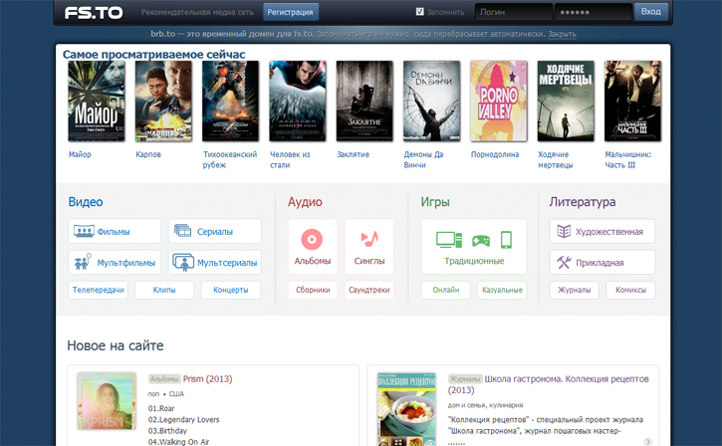Expand arrow at journal card corner
The height and width of the screenshot is (446, 722).
[648, 441]
